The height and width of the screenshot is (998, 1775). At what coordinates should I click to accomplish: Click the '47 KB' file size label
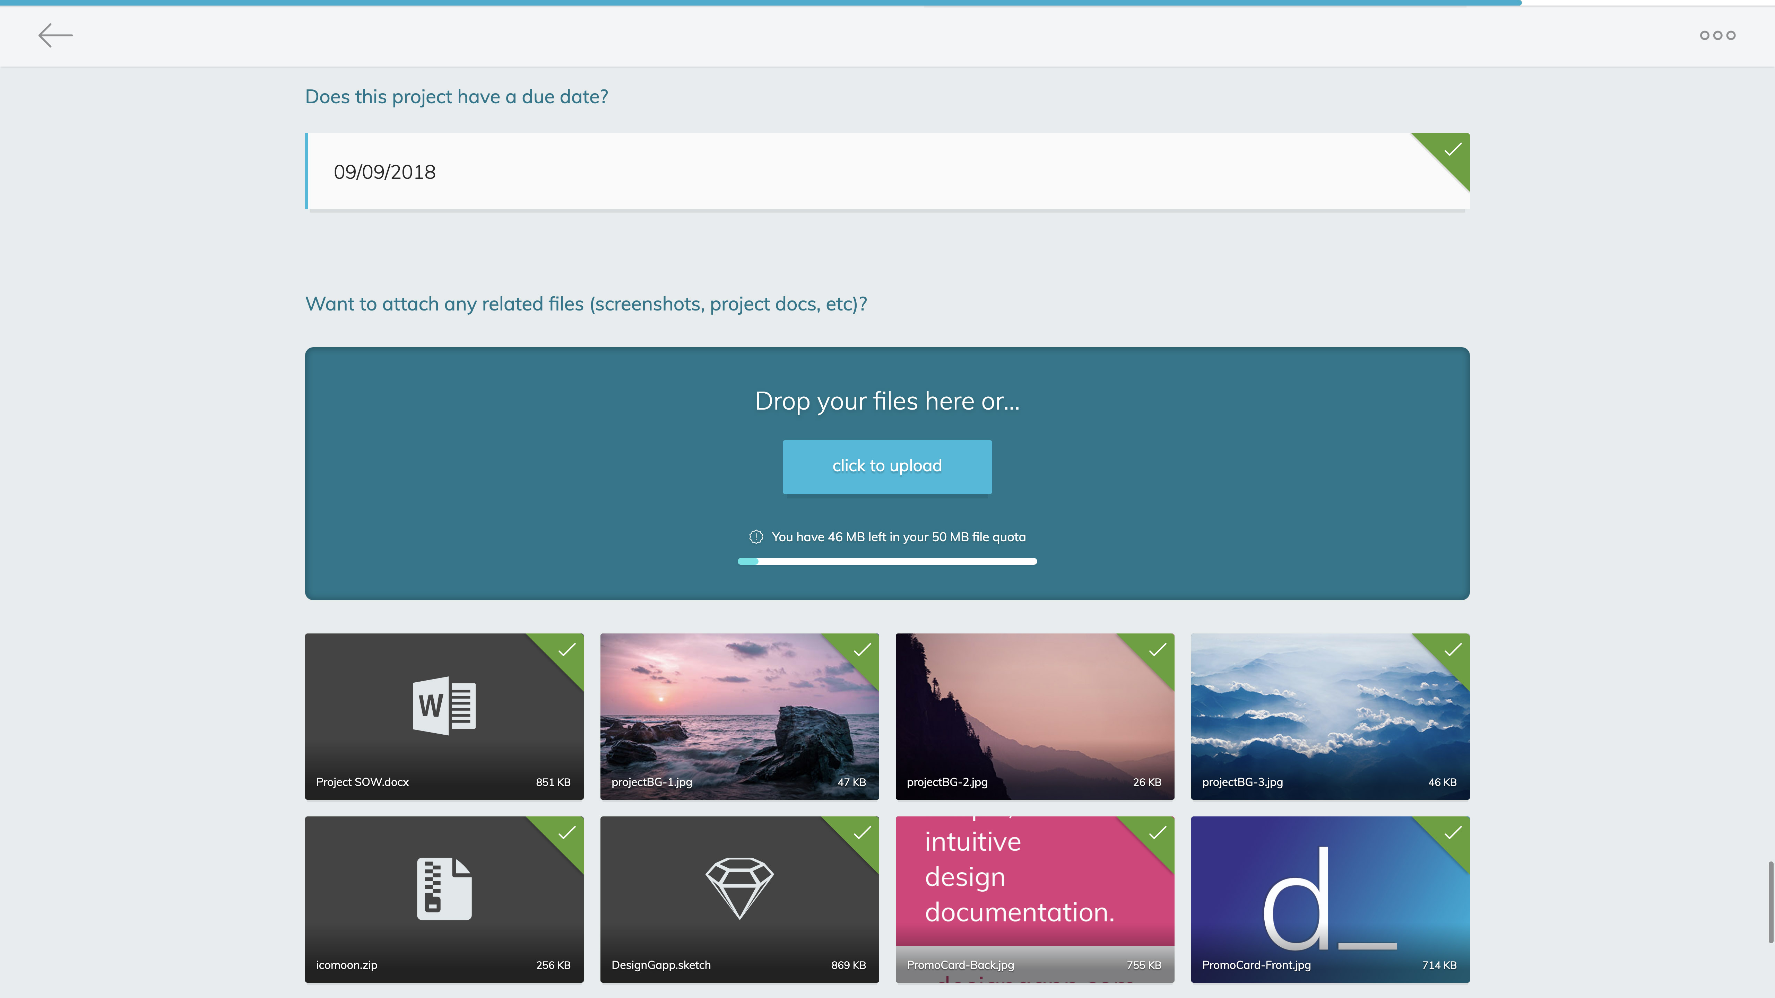pos(852,782)
